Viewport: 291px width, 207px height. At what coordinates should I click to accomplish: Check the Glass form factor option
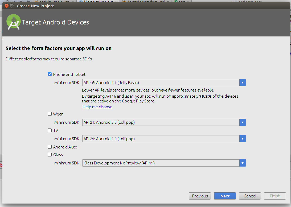click(x=50, y=155)
